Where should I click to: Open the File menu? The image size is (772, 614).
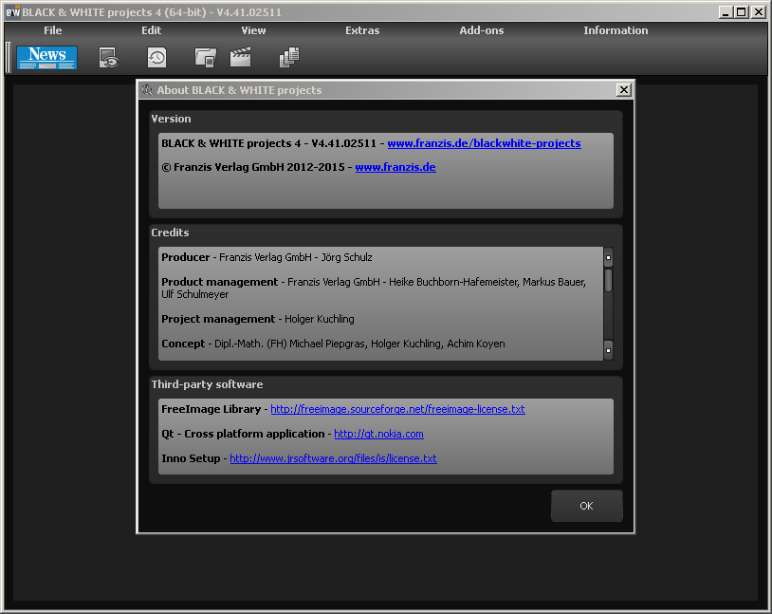[53, 30]
